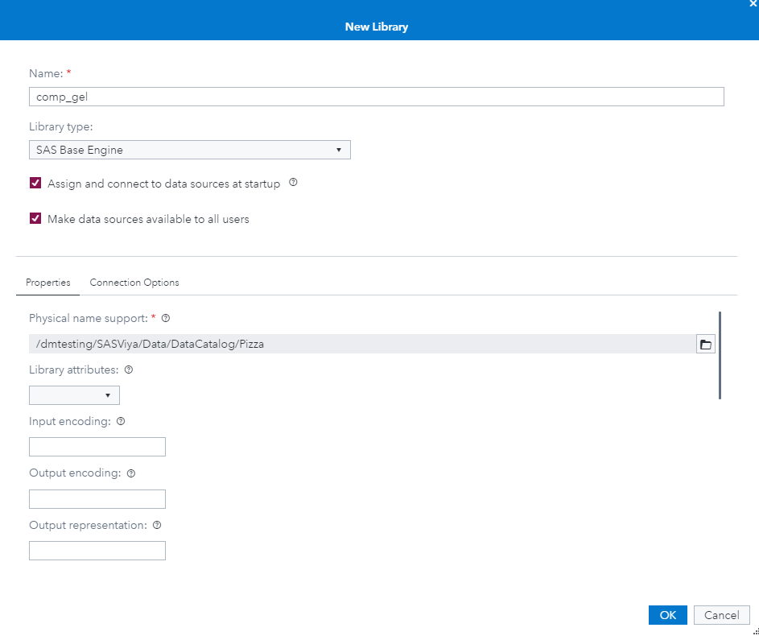Viewport: 759px width, 636px height.
Task: Click the Output representation help icon
Action: [x=157, y=525]
